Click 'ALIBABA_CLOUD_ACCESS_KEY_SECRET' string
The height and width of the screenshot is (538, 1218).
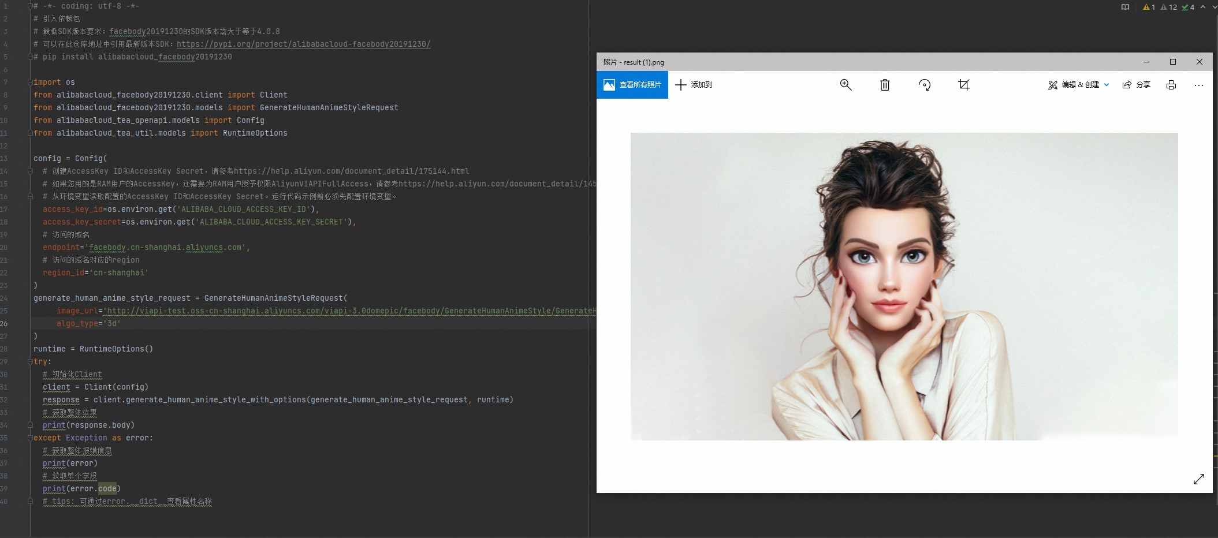(x=271, y=222)
